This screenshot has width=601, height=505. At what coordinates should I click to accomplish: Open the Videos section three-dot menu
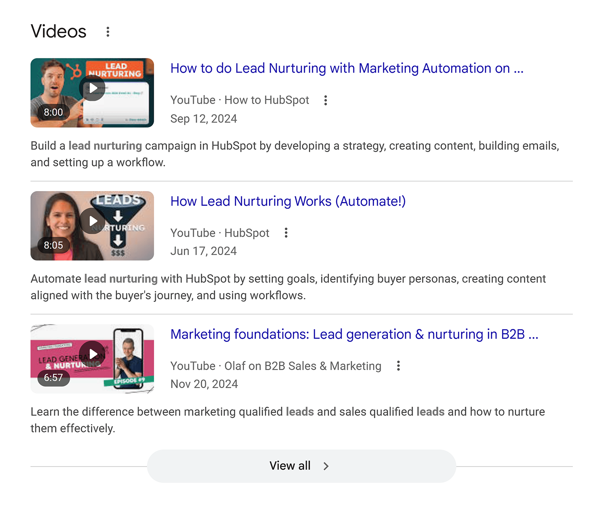pos(108,32)
